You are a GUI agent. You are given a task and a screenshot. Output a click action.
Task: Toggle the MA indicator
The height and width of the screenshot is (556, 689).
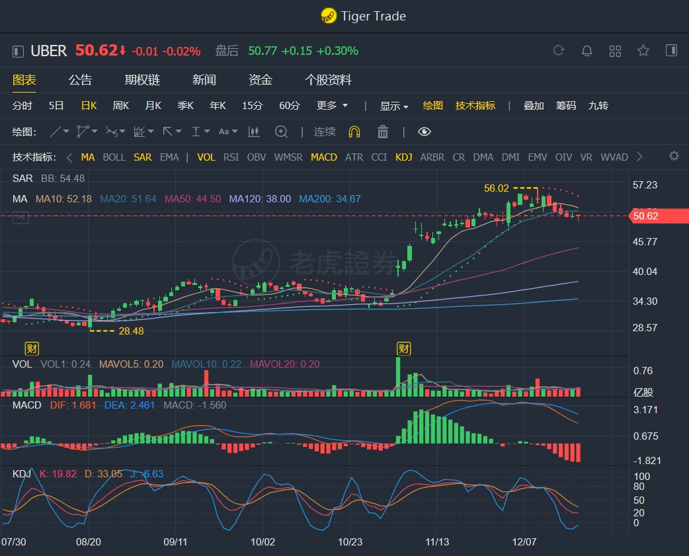(x=88, y=157)
